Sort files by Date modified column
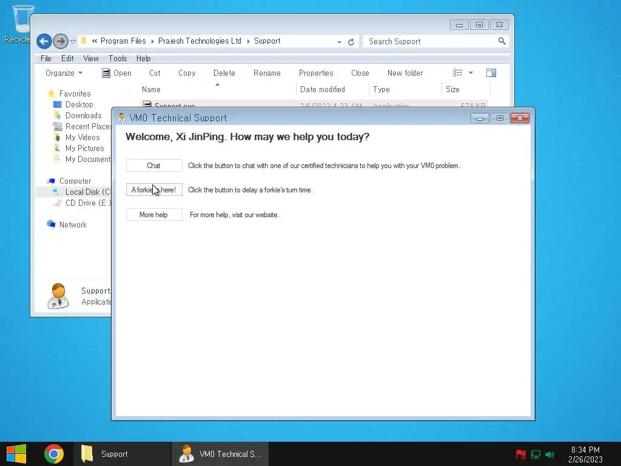 [332, 90]
